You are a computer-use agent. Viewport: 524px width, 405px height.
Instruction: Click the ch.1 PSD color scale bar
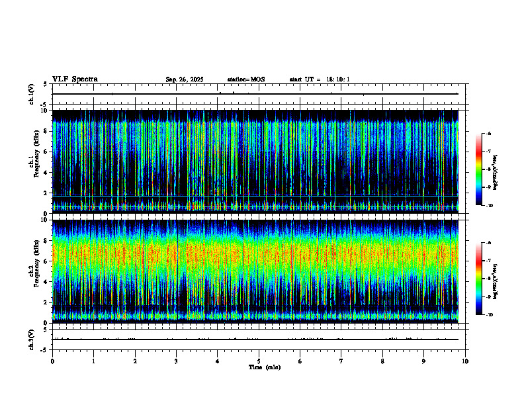pyautogui.click(x=479, y=169)
